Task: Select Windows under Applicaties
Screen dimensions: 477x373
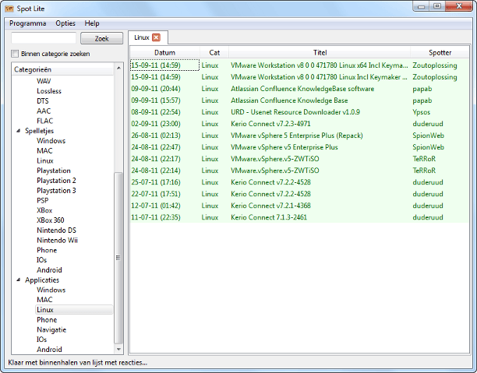Action: point(51,290)
